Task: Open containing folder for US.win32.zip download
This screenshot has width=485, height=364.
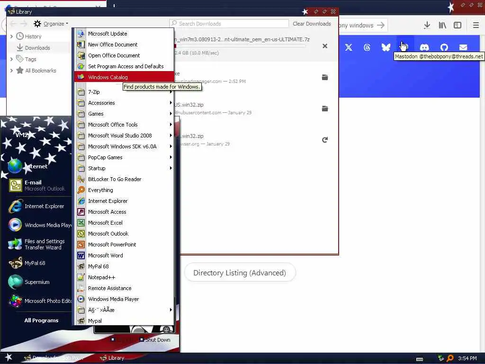Action: 325,109
